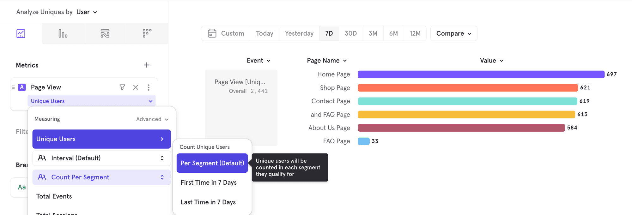The width and height of the screenshot is (632, 215).
Task: Select the 30D time range
Action: (x=350, y=33)
